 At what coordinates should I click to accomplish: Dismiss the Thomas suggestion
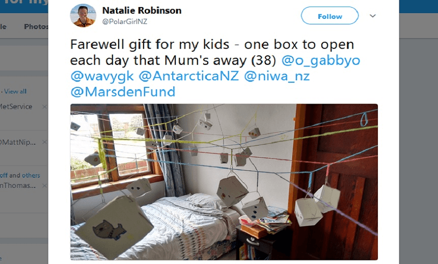tap(44, 185)
